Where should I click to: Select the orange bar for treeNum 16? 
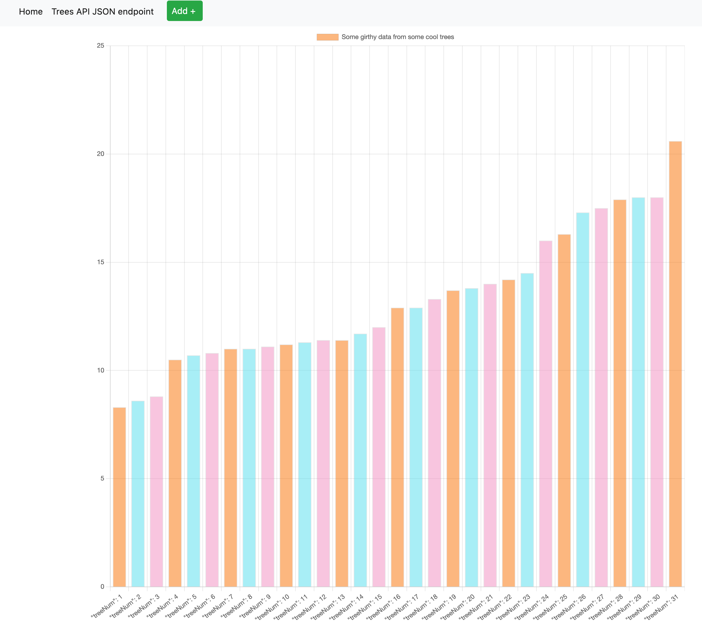point(398,448)
